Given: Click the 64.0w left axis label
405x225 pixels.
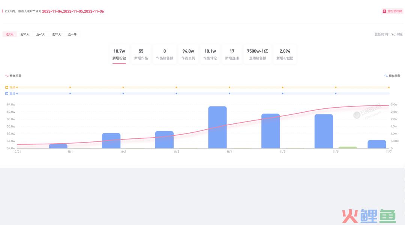Looking at the screenshot, I should 11,104.
